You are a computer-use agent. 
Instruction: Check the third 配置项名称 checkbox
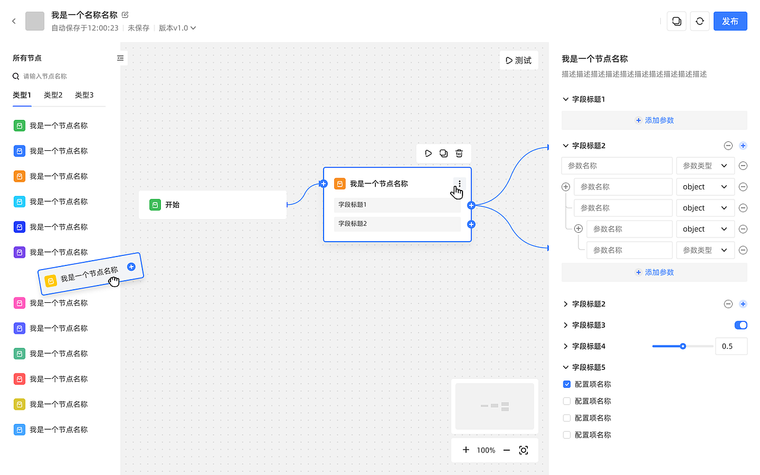coord(567,418)
